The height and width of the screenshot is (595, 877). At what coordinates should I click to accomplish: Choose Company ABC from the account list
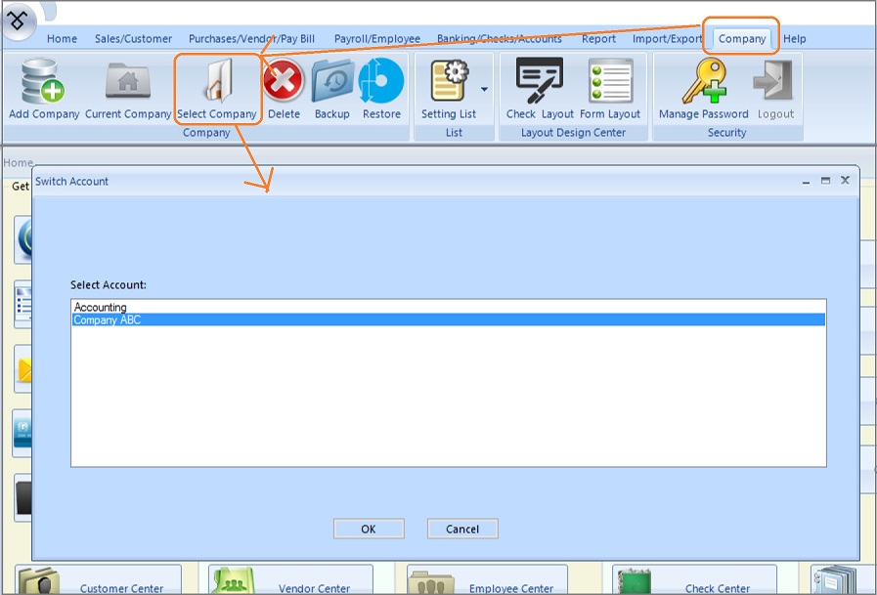pos(108,319)
